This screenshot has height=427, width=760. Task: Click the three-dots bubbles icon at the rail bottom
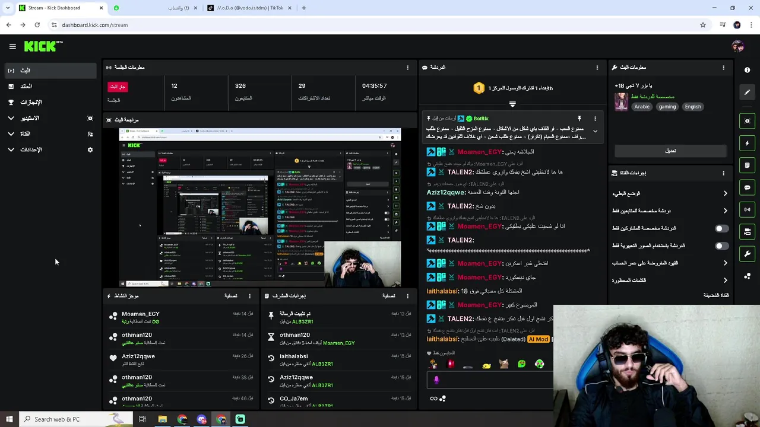747,276
